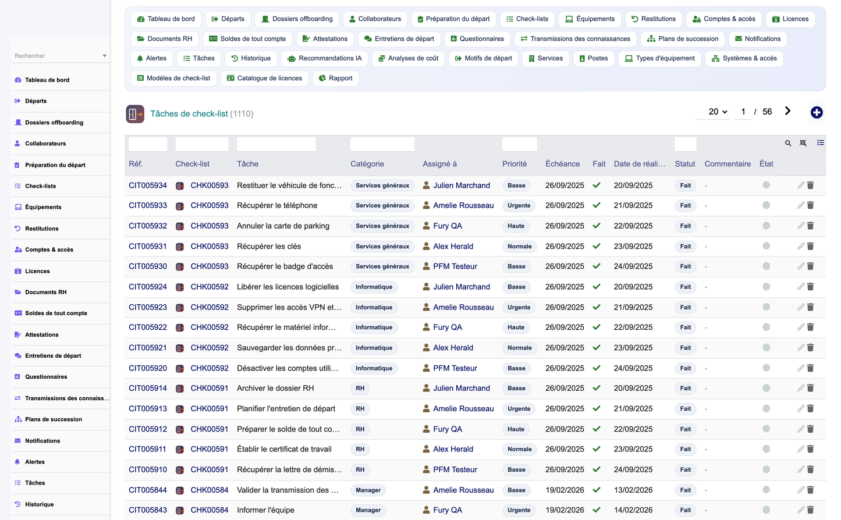Screen dimensions: 841x520
Task: Click the Urgente priority badge for CIT005933
Action: pos(519,205)
